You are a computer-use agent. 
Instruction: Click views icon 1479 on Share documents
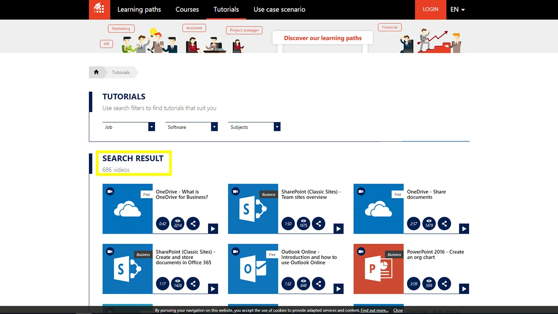(x=429, y=224)
